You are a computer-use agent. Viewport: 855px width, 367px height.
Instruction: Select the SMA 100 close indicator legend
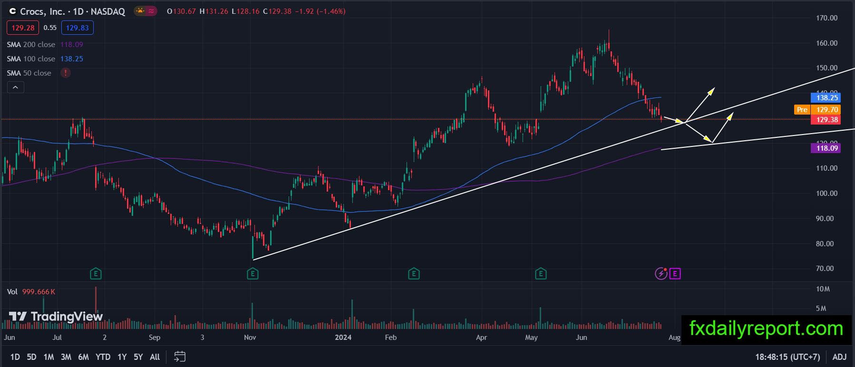[x=31, y=58]
